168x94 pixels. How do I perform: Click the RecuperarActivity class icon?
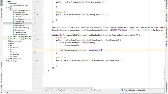(14, 34)
